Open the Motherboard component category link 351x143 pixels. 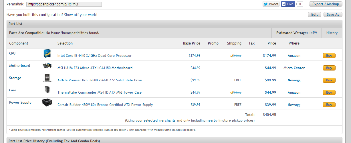point(19,66)
